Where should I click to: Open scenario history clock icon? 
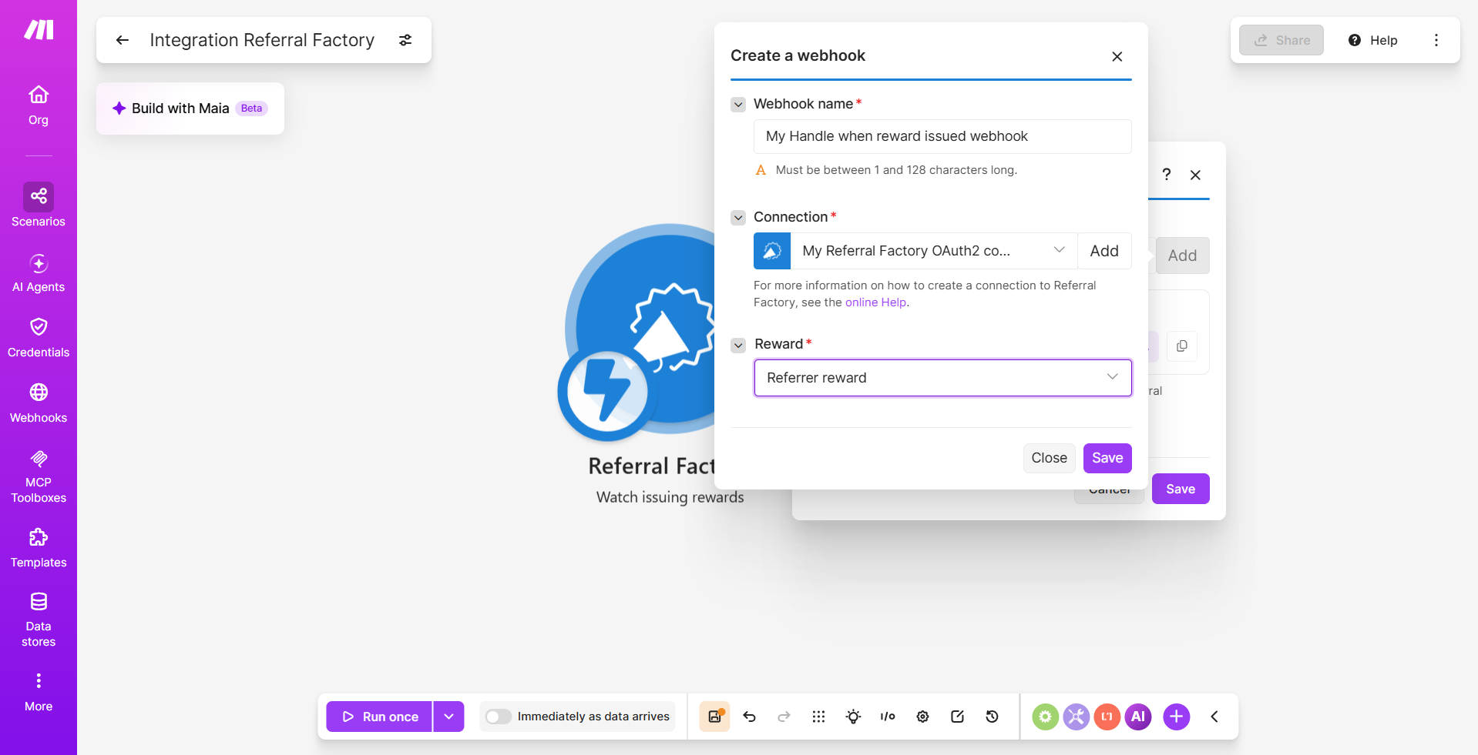click(992, 717)
